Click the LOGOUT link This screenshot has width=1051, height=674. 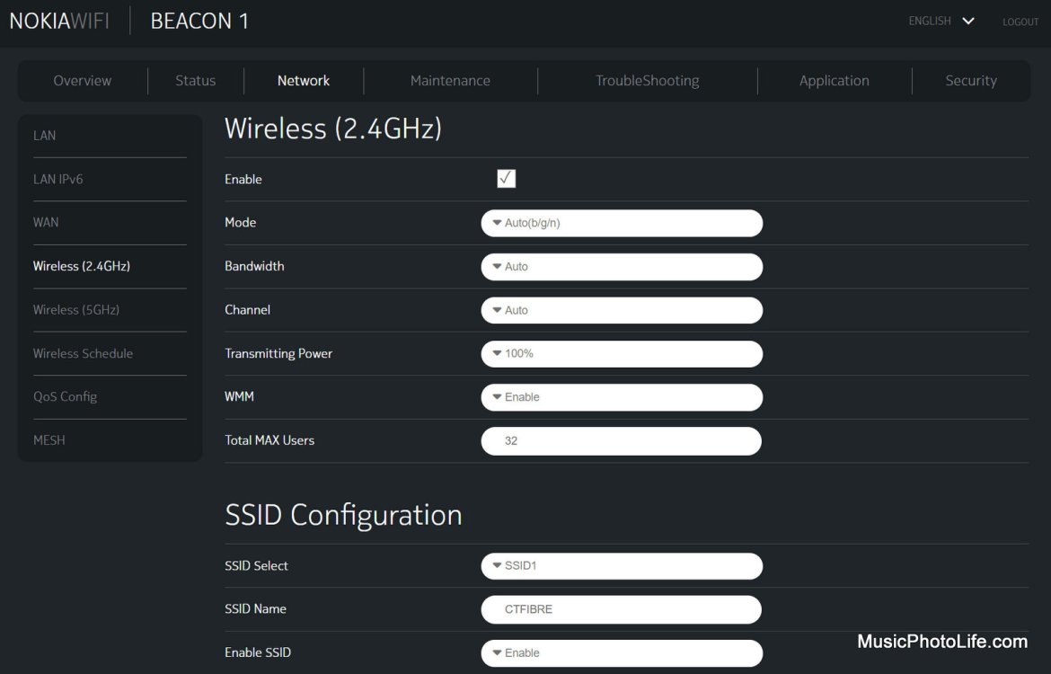(x=1020, y=22)
